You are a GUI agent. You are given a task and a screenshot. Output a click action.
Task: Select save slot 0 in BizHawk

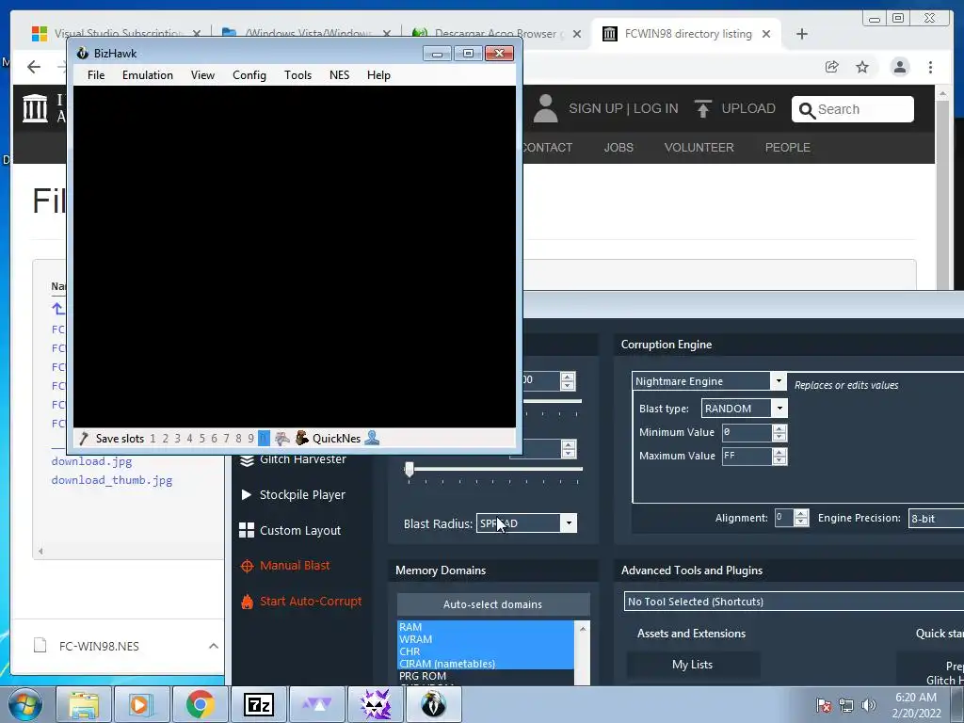pos(264,439)
